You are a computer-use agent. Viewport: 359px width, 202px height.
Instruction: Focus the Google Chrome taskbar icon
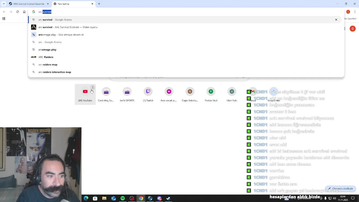pos(141,198)
